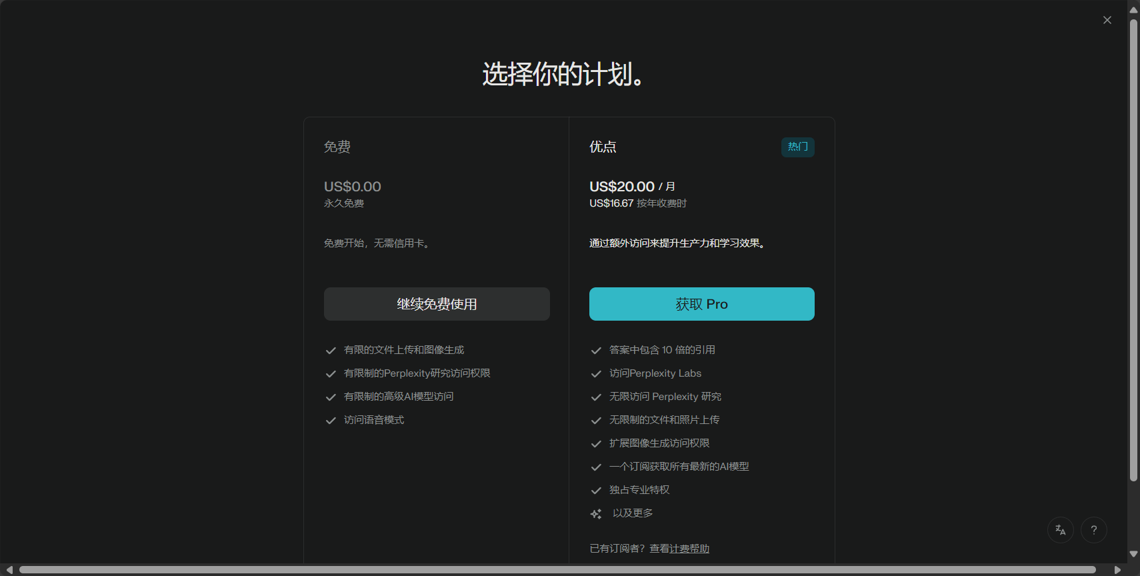Click the 通过额外访问来提升生产力和学习效果 text
This screenshot has width=1140, height=576.
(x=678, y=243)
